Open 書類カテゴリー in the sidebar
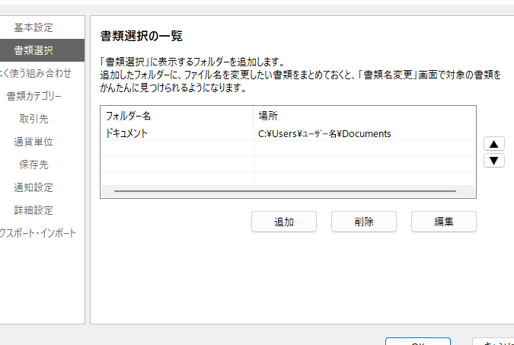The image size is (514, 345). [x=34, y=96]
